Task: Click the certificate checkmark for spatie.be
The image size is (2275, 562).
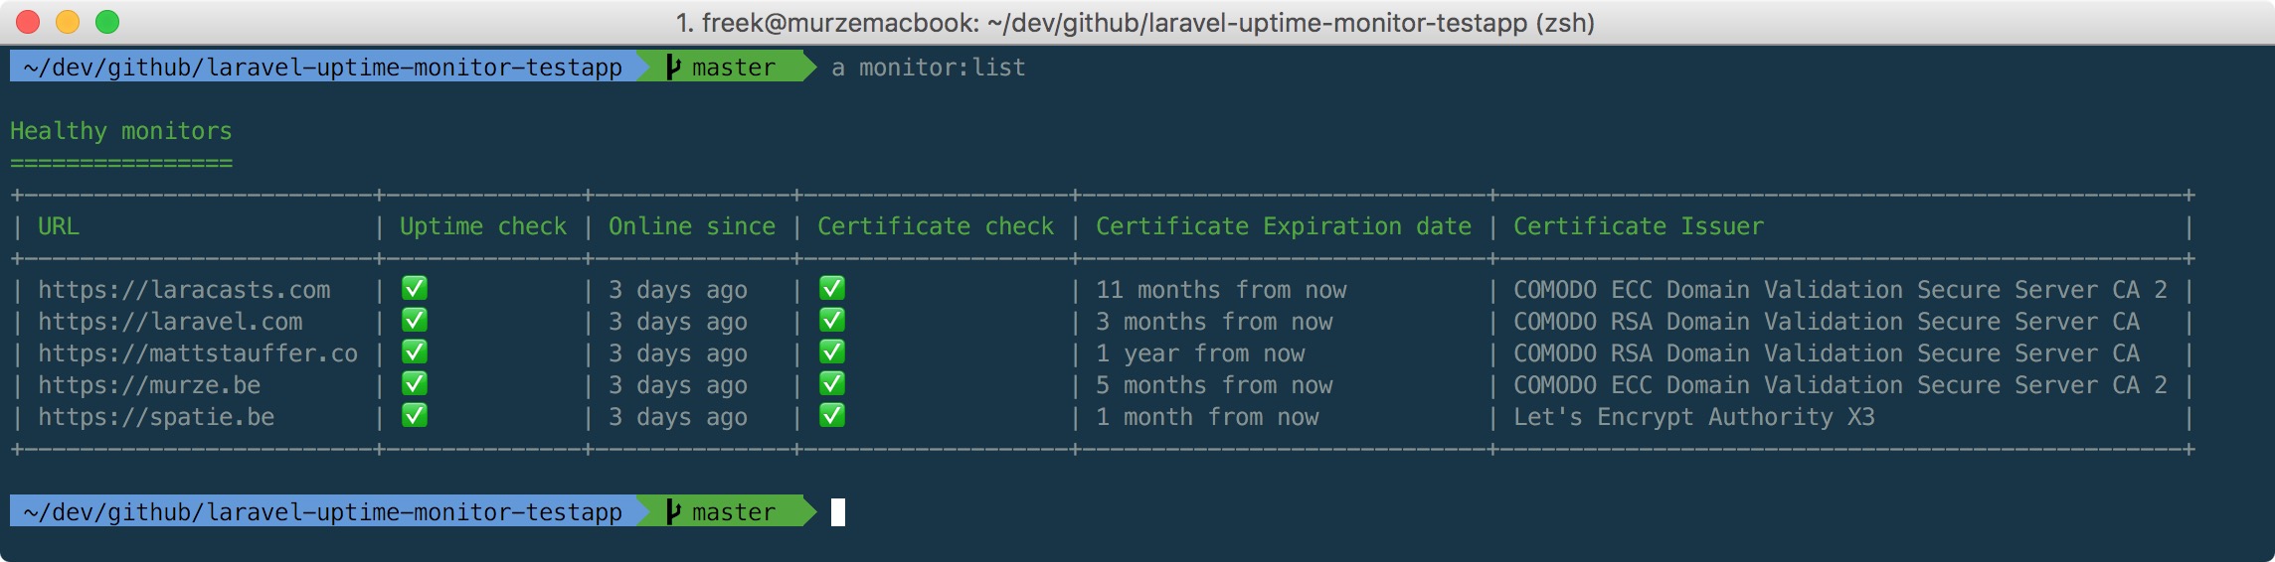Action: point(831,416)
